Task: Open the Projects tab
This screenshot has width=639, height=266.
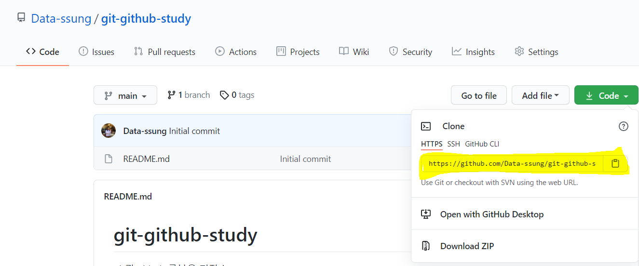Action: (x=298, y=52)
